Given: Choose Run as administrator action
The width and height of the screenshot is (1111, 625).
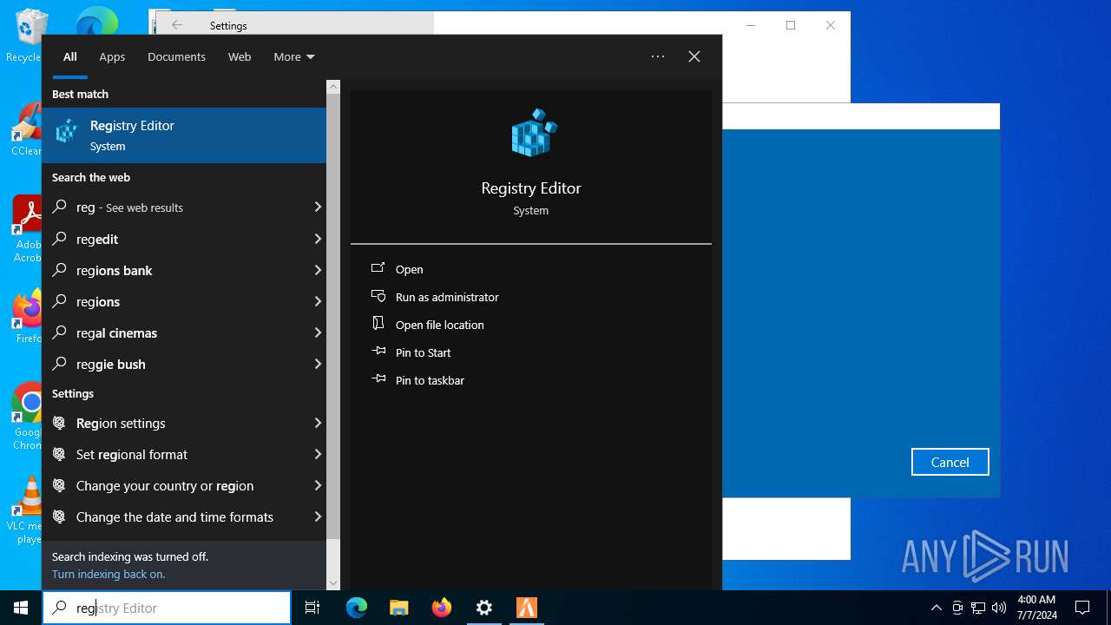Looking at the screenshot, I should [447, 297].
